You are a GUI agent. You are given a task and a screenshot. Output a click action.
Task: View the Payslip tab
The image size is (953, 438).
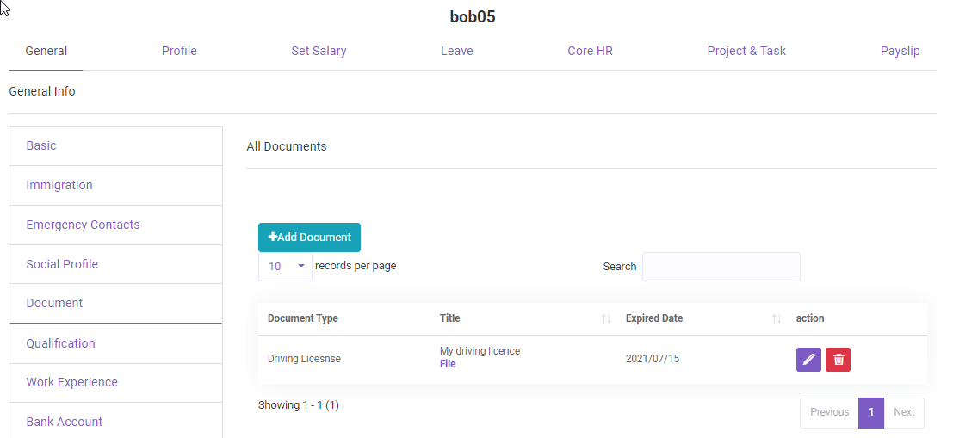pos(900,51)
